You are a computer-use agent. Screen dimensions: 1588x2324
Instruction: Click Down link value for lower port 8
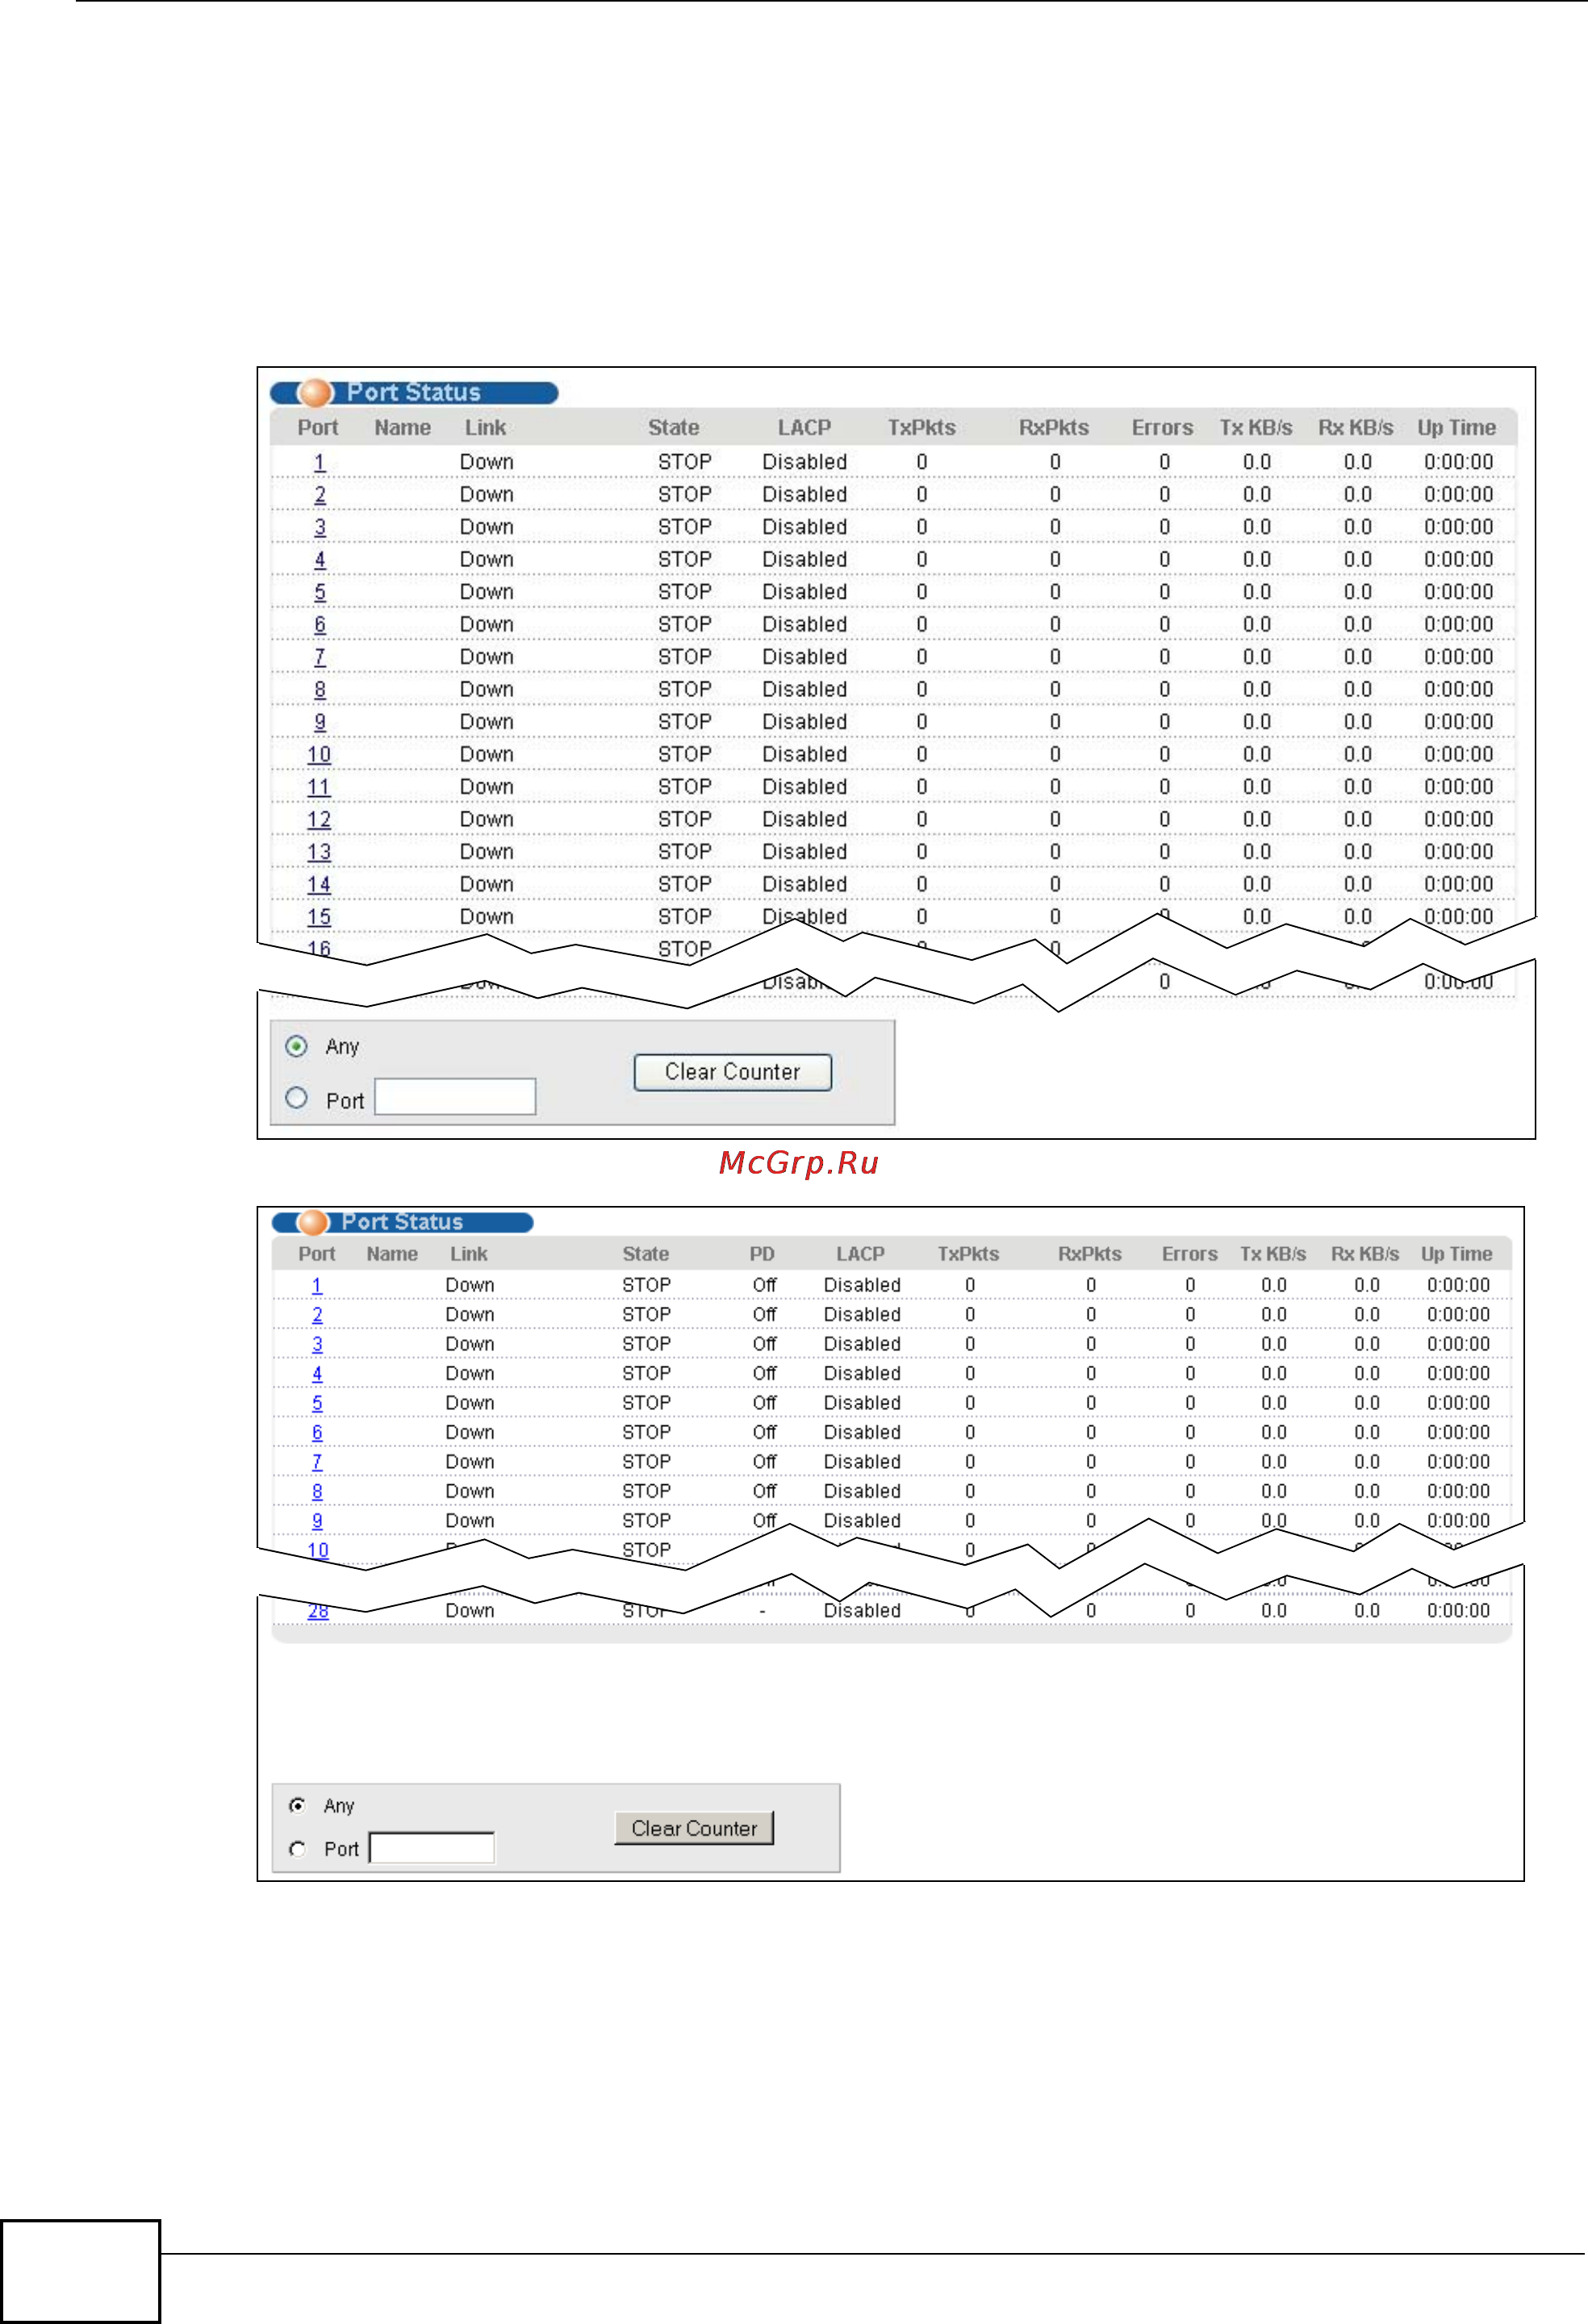(x=469, y=1492)
